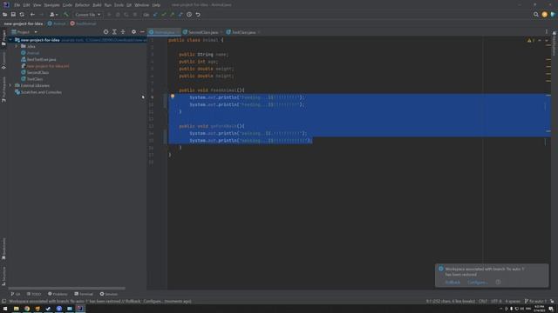
Task: Open the Project view dropdown
Action: pyautogui.click(x=24, y=32)
